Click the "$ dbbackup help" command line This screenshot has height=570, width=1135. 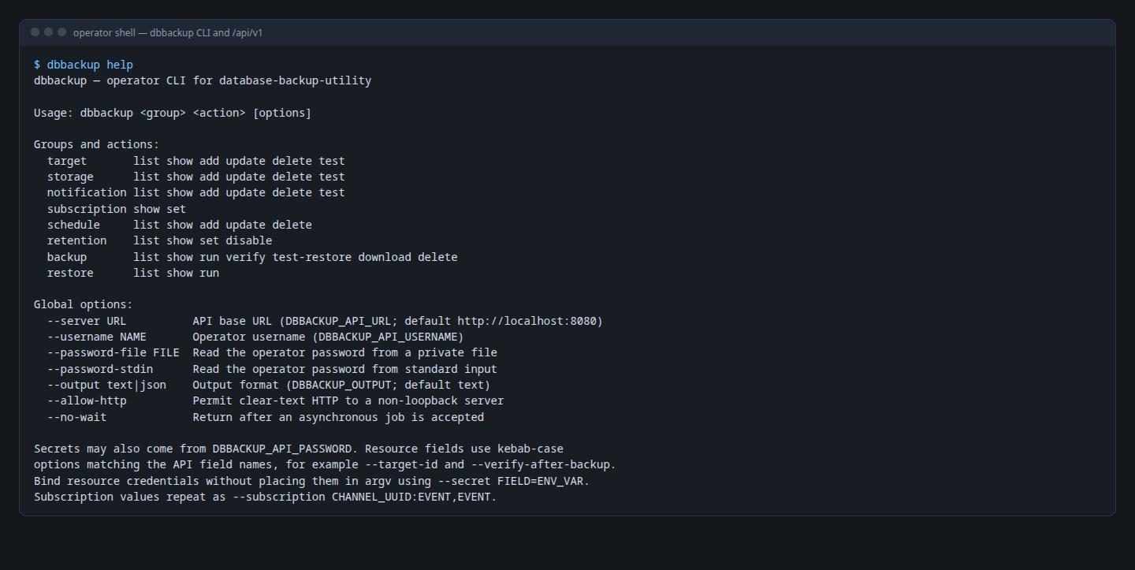click(x=84, y=65)
